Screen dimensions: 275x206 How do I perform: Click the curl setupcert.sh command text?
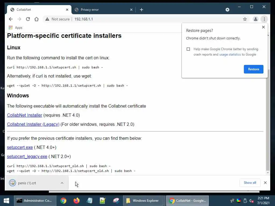pyautogui.click(x=55, y=67)
